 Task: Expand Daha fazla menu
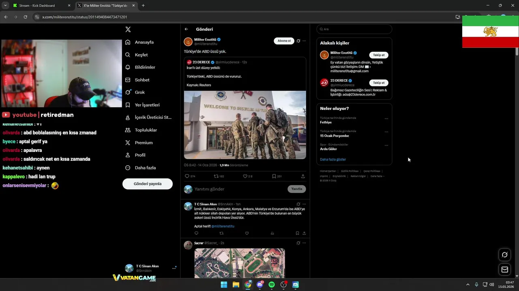141,168
